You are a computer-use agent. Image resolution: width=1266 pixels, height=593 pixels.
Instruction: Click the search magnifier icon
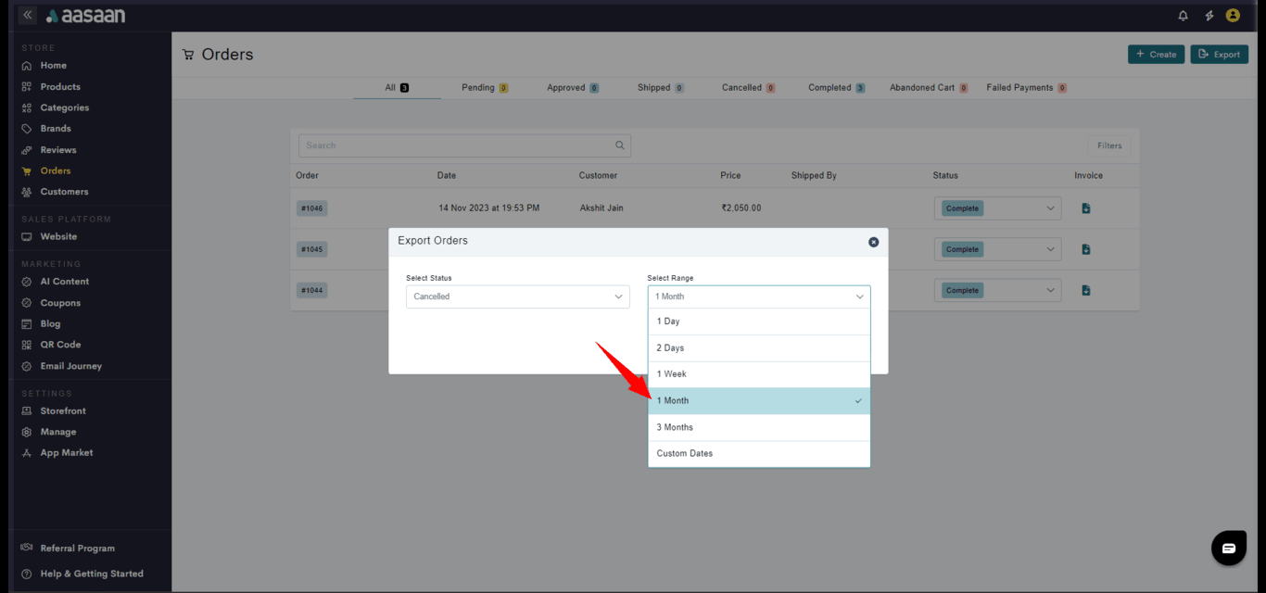click(x=620, y=145)
